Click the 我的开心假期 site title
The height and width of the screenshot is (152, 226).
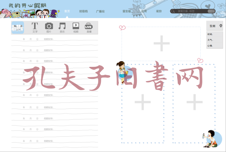pos(27,5)
